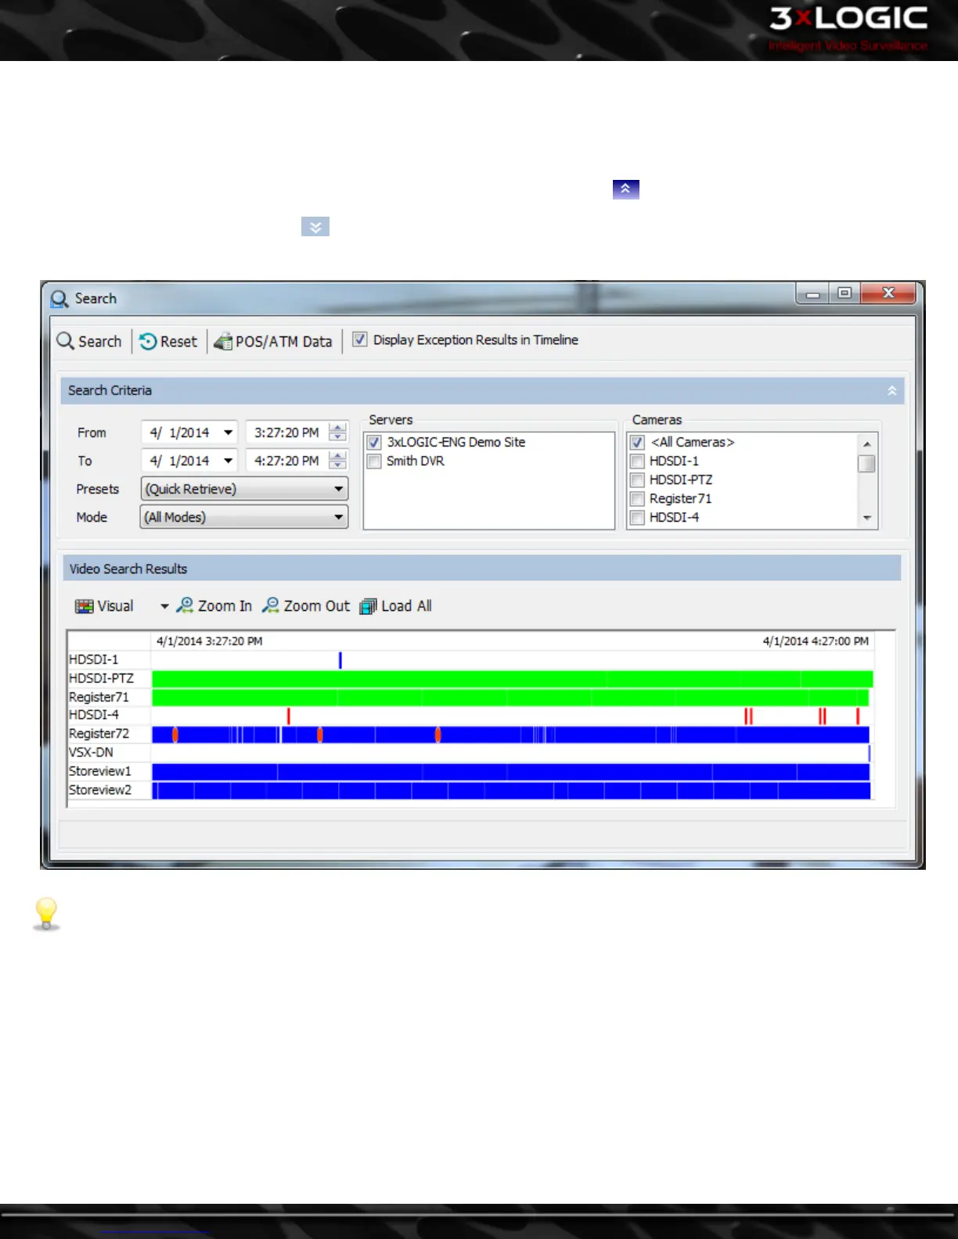Click the Visual view mode button
Viewport: 958px width, 1239px height.
click(105, 606)
